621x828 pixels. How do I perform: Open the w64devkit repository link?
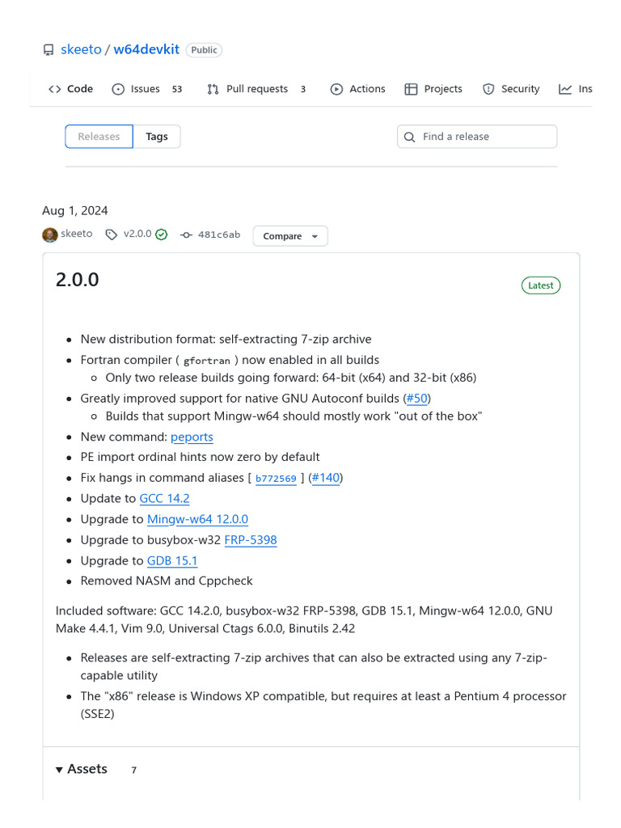coord(146,49)
